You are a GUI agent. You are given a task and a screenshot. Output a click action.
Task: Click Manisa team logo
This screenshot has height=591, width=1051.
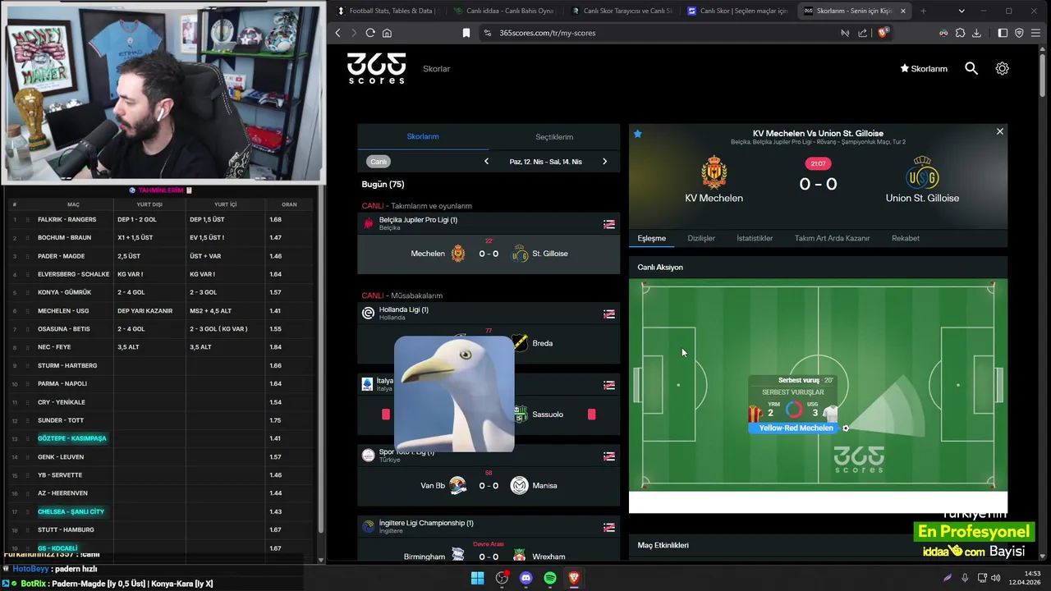tap(519, 486)
